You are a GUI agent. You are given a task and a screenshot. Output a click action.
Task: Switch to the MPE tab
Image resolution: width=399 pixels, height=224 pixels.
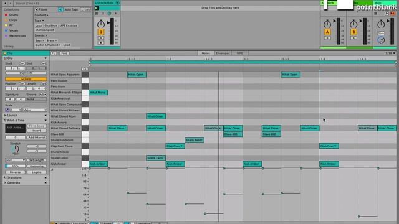click(239, 54)
